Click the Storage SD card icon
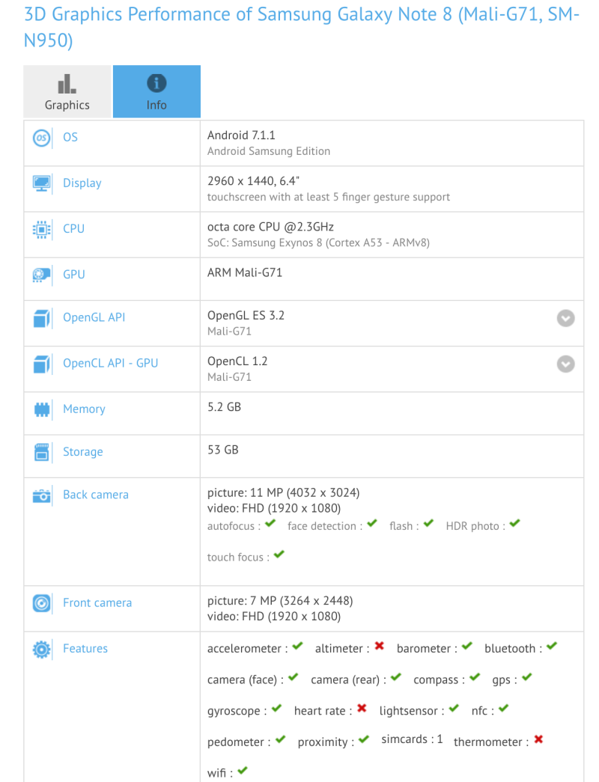599x782 pixels. click(42, 452)
